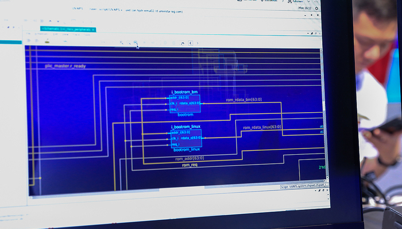Image resolution: width=402 pixels, height=229 pixels.
Task: Pin the schematic panel with pin icon
Action: pyautogui.click(x=312, y=33)
